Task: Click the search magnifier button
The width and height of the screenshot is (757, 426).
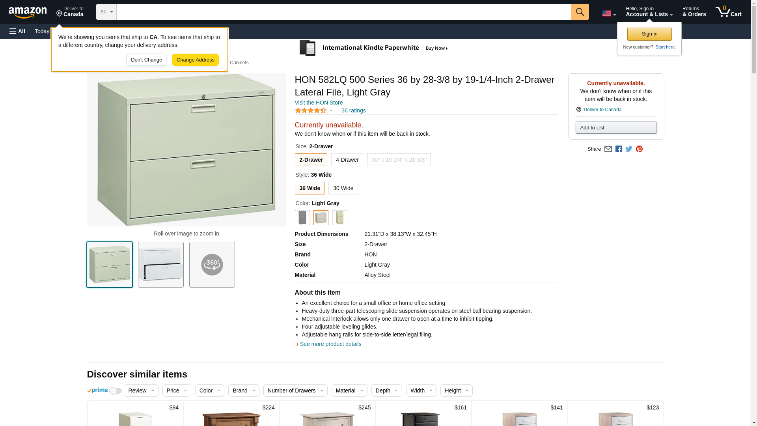Action: coord(580,12)
